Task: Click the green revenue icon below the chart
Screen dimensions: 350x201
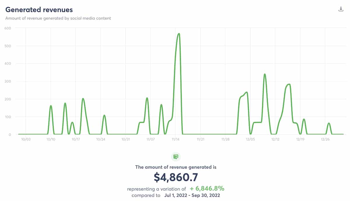Action: (x=176, y=157)
